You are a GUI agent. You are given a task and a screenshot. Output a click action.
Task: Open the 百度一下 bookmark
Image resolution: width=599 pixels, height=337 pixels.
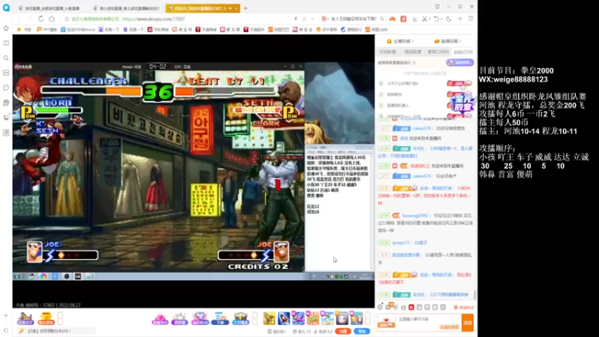[x=109, y=29]
